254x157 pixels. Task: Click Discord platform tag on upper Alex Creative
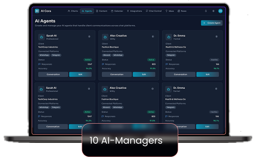[106, 55]
